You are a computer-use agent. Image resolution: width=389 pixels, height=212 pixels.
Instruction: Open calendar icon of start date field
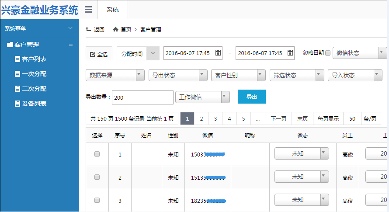click(218, 53)
